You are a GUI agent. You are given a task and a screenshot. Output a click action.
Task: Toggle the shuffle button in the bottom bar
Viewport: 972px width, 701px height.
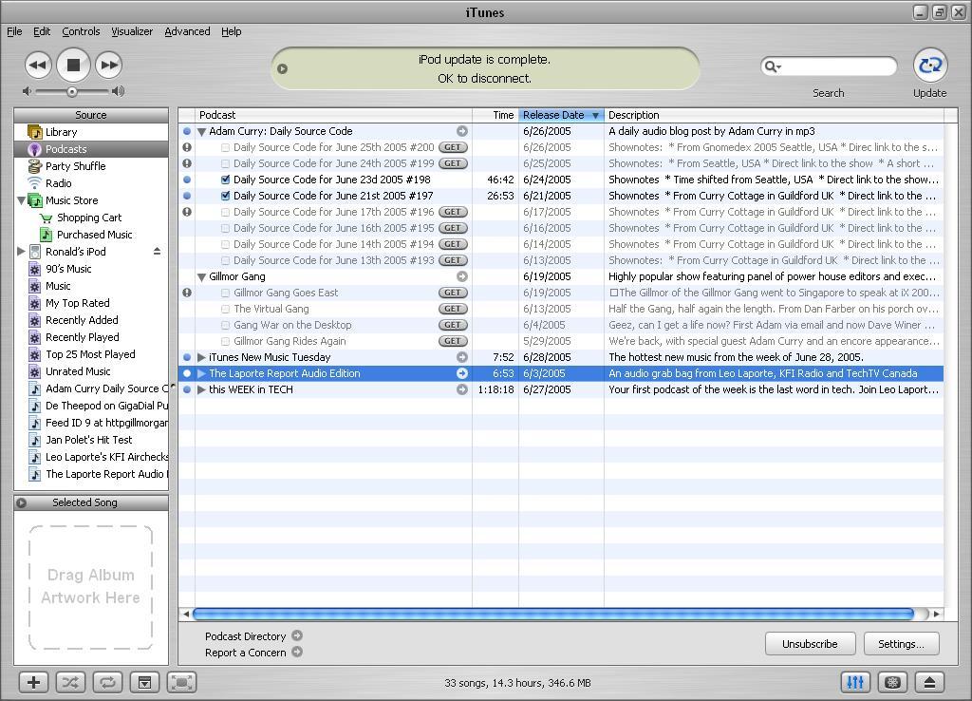(70, 682)
